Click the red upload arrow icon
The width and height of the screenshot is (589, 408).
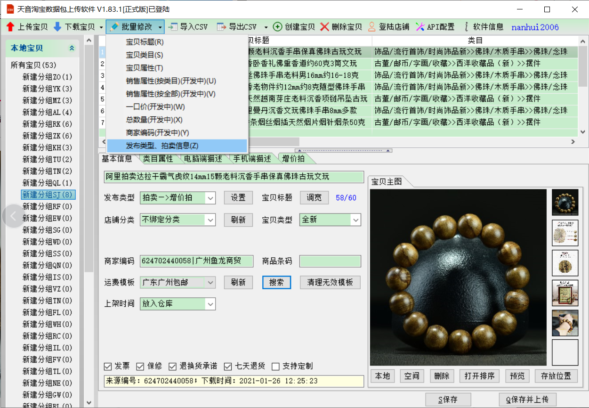coord(10,27)
